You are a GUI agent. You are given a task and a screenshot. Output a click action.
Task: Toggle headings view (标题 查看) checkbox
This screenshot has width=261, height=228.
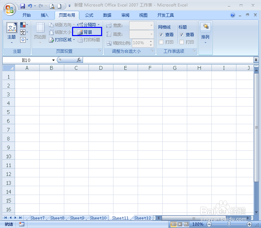[181, 34]
